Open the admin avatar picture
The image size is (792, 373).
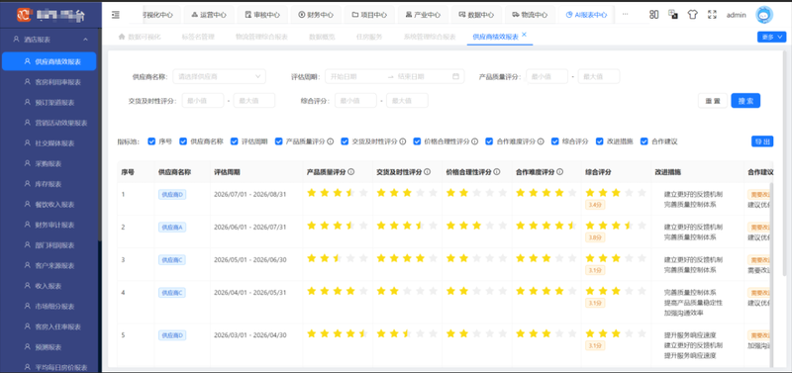tap(764, 15)
